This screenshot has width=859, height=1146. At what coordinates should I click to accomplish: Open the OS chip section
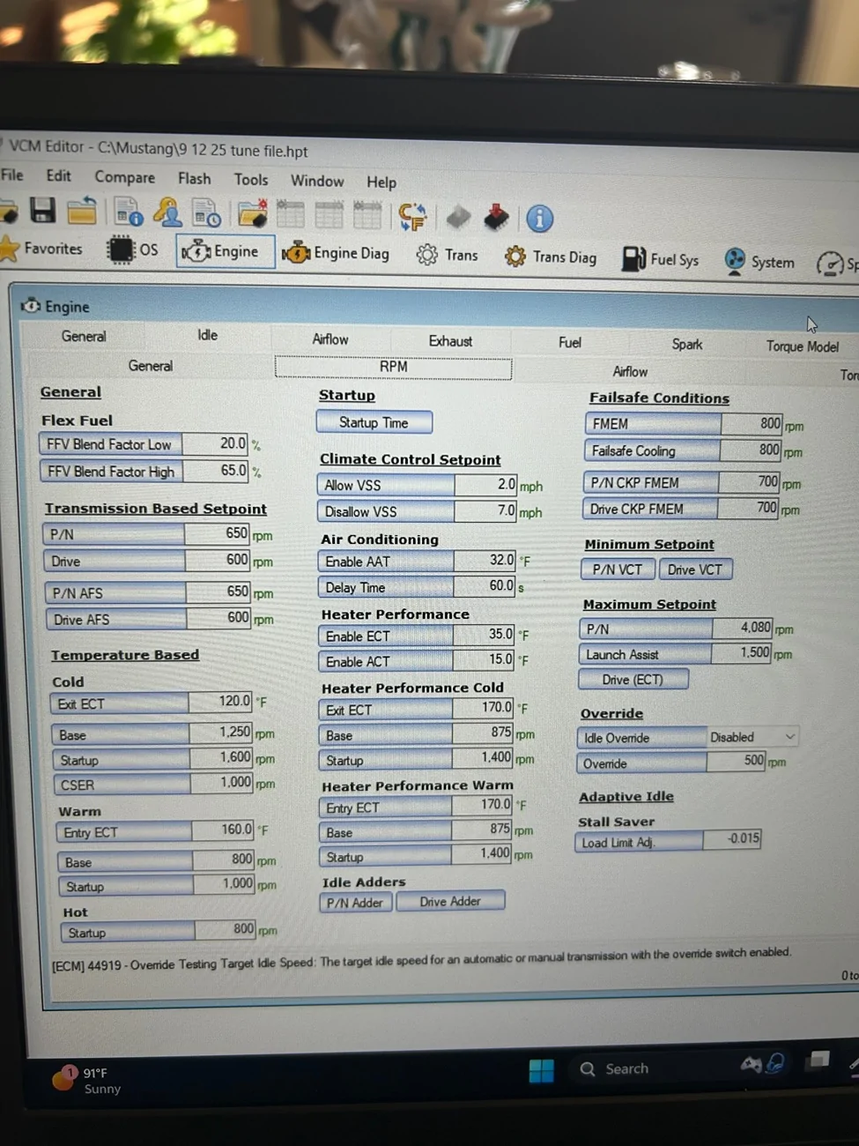[x=133, y=249]
